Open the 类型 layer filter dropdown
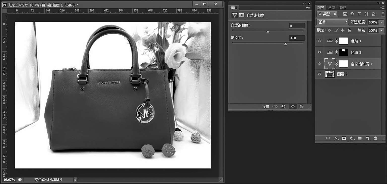Screen dimensions: 387x184 (x=327, y=14)
